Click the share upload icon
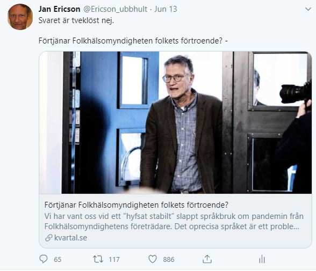The image size is (316, 271). tap(207, 259)
